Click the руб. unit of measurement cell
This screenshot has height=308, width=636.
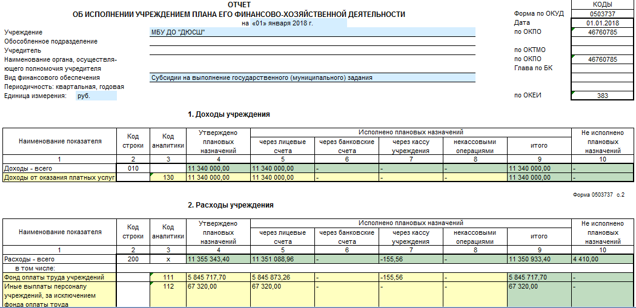pyautogui.click(x=96, y=96)
